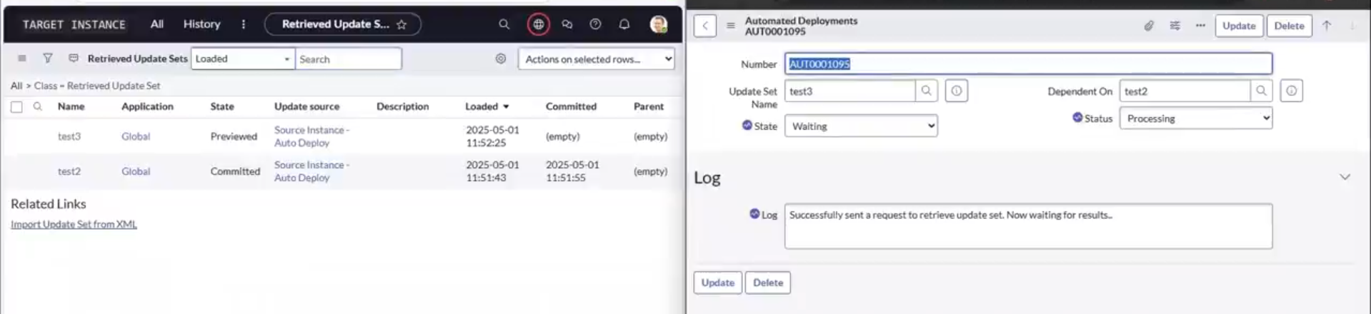Open the form personalize settings icon
1371x314 pixels.
point(1175,26)
